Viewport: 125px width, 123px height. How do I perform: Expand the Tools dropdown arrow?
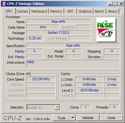point(73,118)
